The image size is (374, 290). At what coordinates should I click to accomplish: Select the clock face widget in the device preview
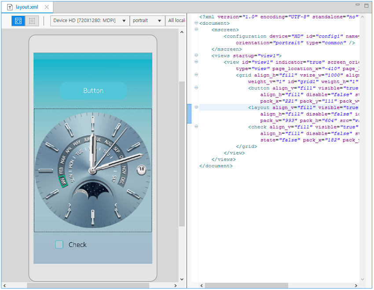(93, 169)
